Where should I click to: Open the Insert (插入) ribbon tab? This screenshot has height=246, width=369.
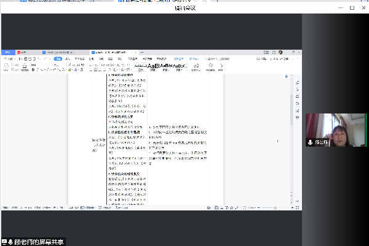[x=68, y=59]
